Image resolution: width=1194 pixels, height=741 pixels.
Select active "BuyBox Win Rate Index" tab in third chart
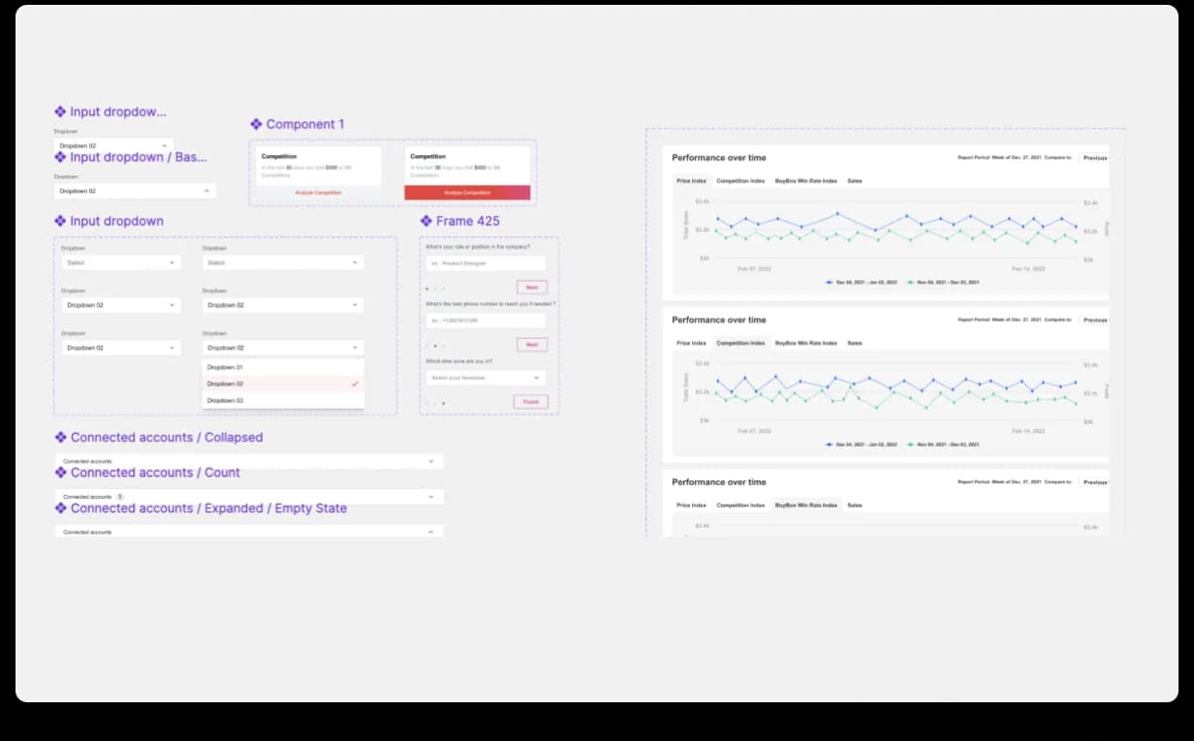[x=805, y=505]
